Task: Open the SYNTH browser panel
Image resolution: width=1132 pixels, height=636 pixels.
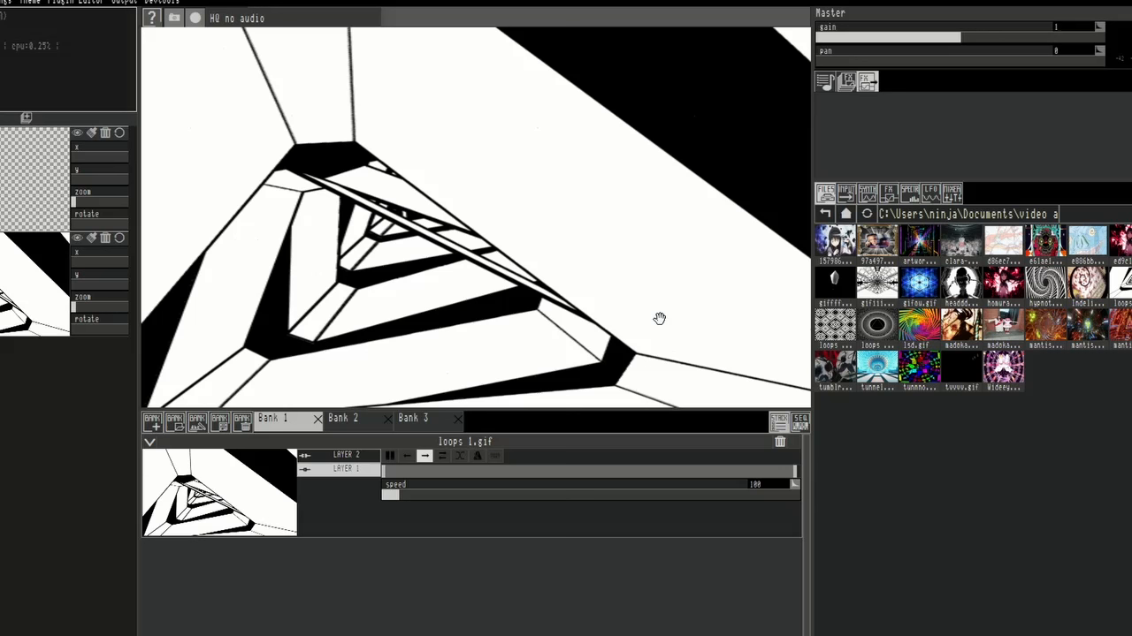Action: (x=868, y=193)
